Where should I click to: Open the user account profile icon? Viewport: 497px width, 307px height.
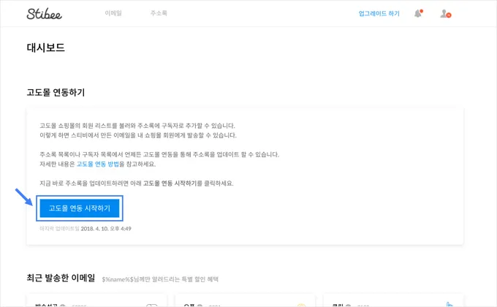(445, 14)
